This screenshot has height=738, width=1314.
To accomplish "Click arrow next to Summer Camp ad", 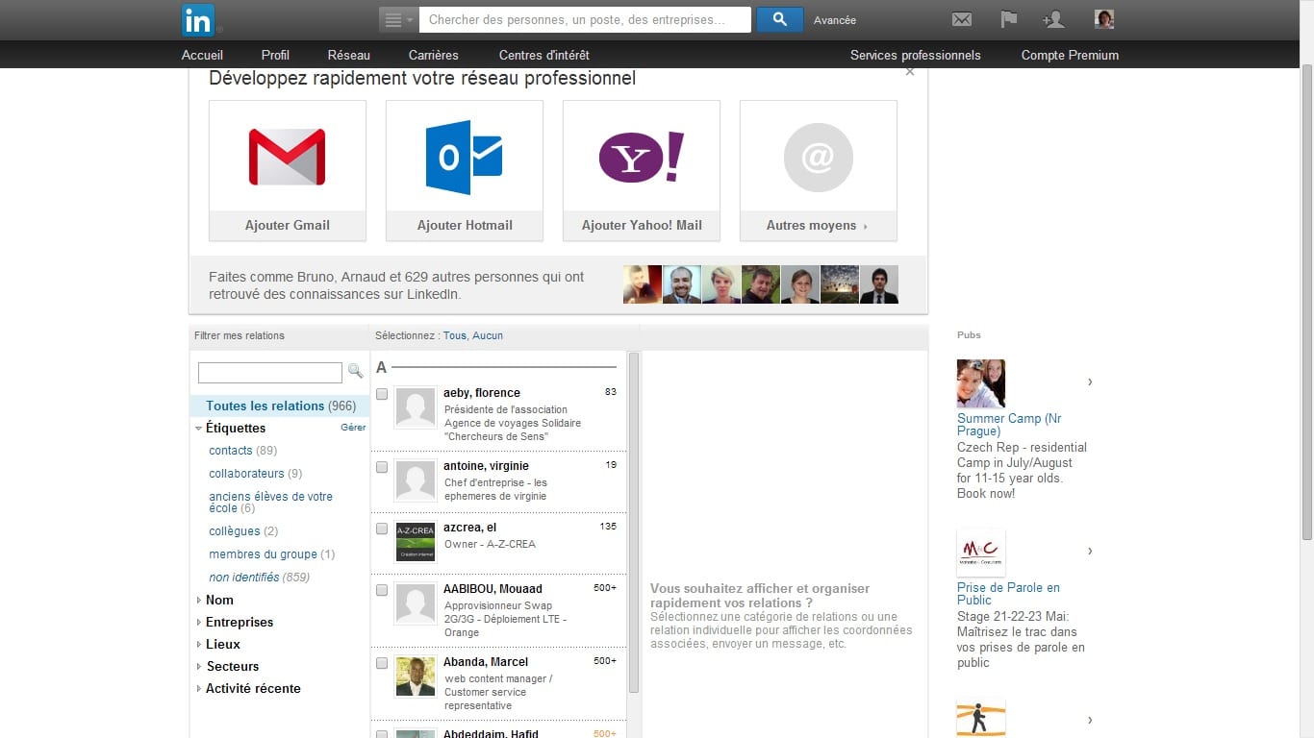I will click(x=1090, y=382).
